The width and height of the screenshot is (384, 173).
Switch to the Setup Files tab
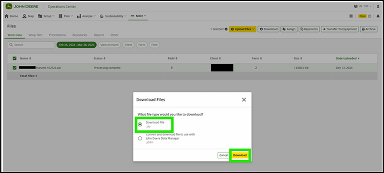35,35
